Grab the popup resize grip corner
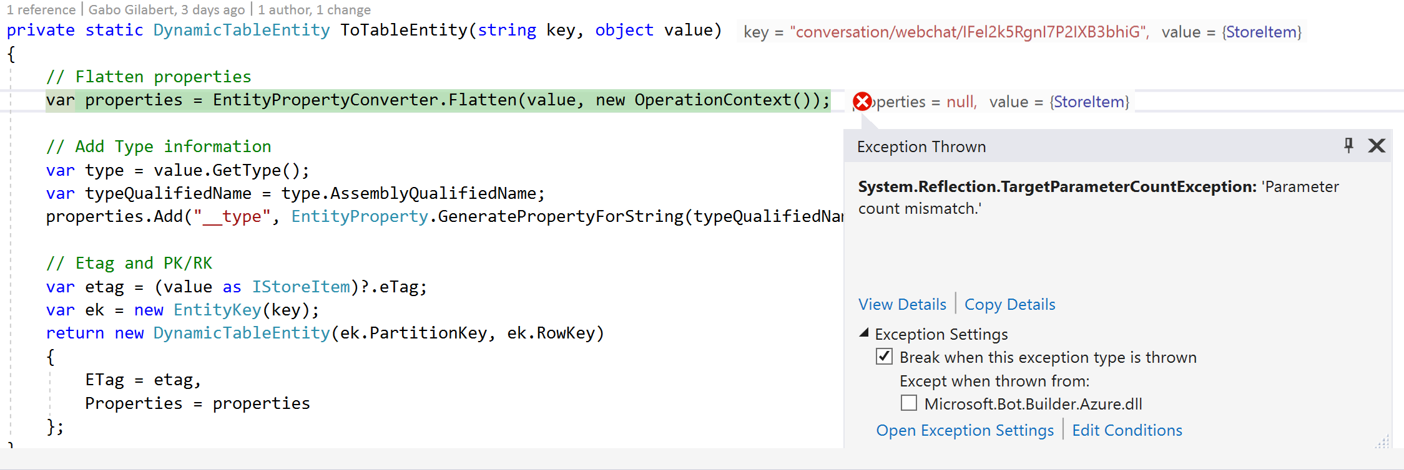The image size is (1404, 470). (1382, 441)
